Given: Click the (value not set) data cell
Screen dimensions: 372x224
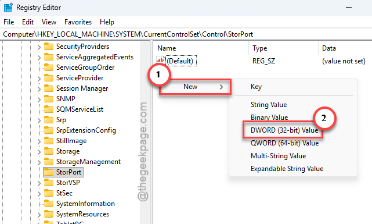Looking at the screenshot, I should [344, 61].
